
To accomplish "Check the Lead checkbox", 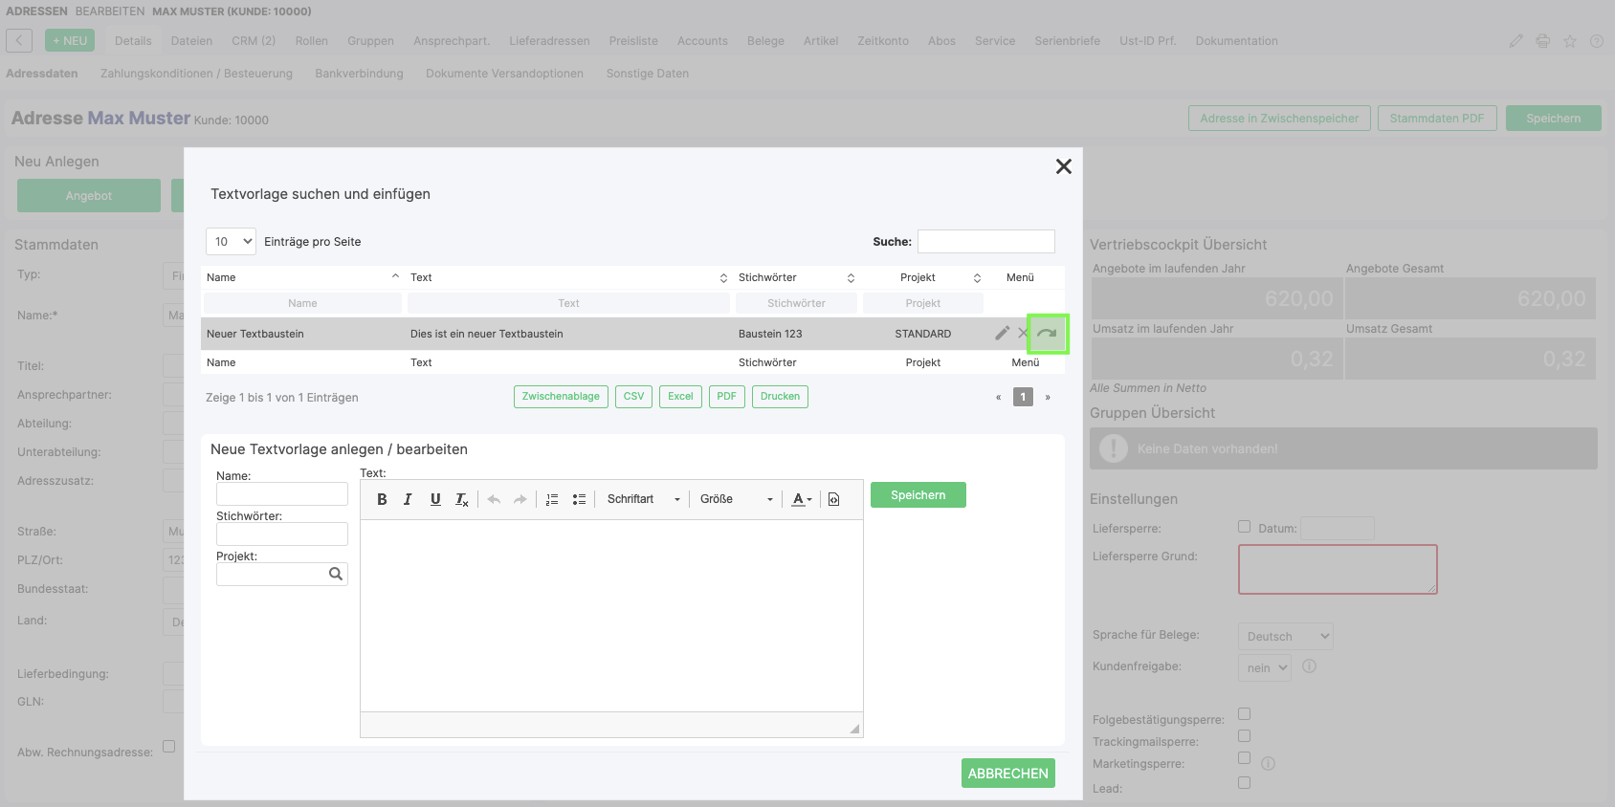I will tap(1244, 783).
